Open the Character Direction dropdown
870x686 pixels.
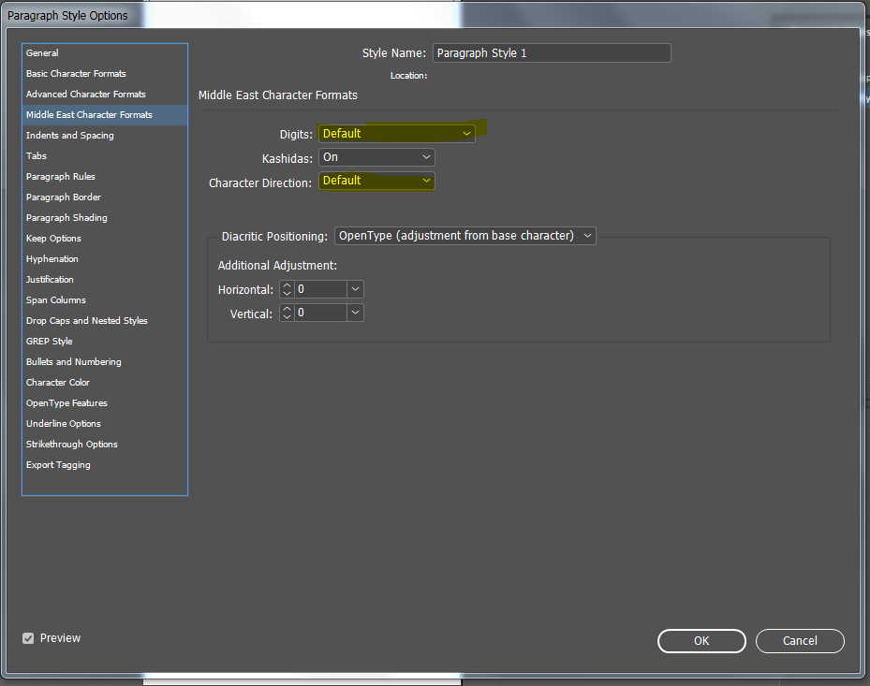(x=376, y=181)
